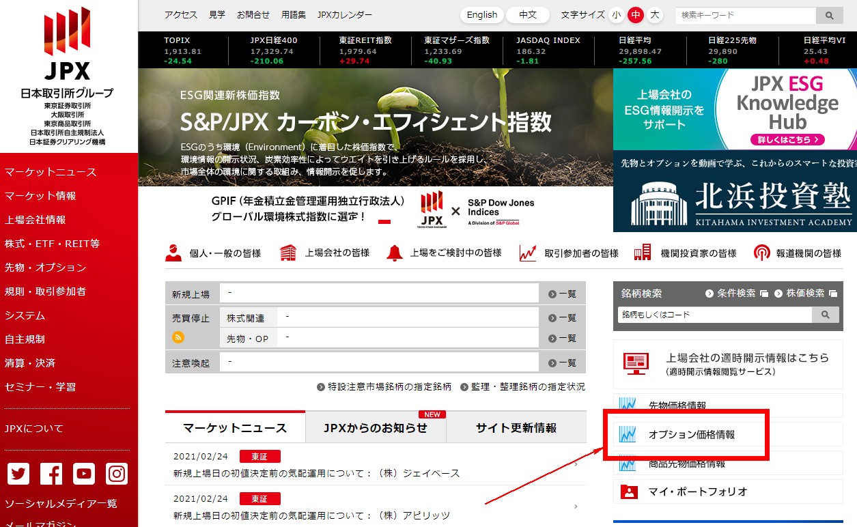
Task: Open 用語集 top link
Action: click(x=293, y=14)
